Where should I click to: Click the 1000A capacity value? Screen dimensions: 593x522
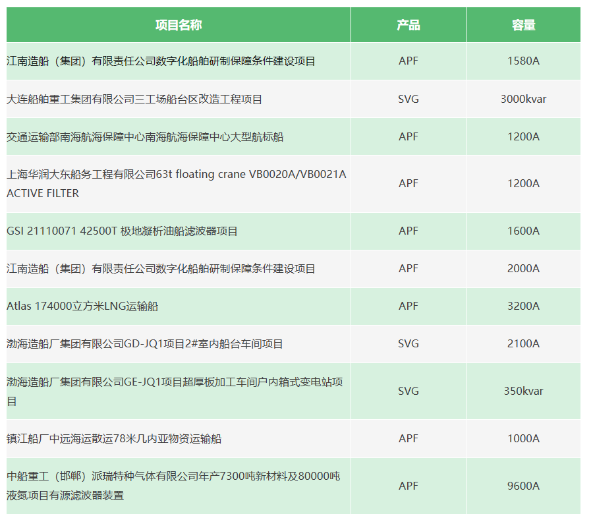tap(523, 439)
